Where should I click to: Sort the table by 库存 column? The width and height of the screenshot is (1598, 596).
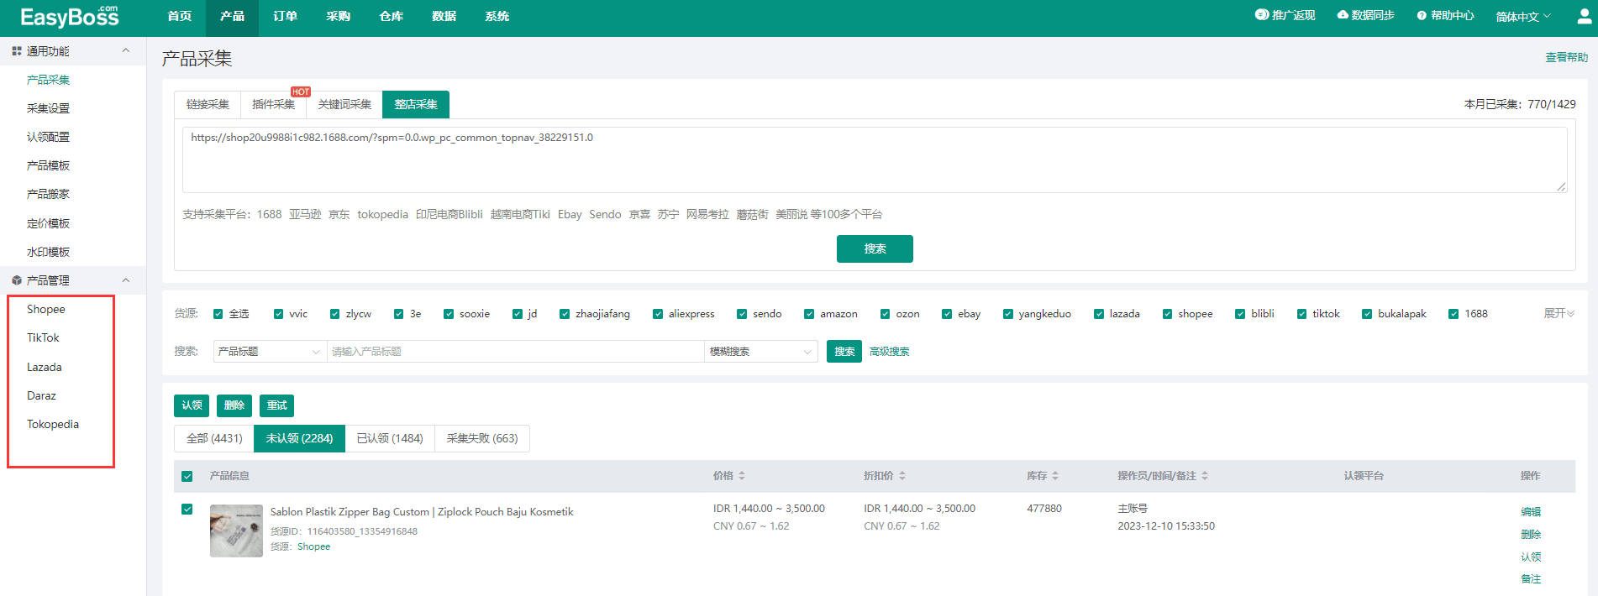click(x=1055, y=476)
